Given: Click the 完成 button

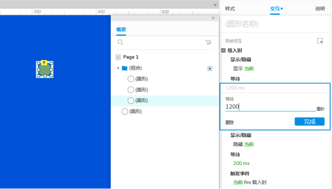Looking at the screenshot, I should pyautogui.click(x=309, y=121).
